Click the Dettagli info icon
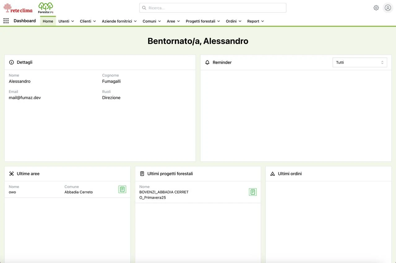 click(11, 62)
